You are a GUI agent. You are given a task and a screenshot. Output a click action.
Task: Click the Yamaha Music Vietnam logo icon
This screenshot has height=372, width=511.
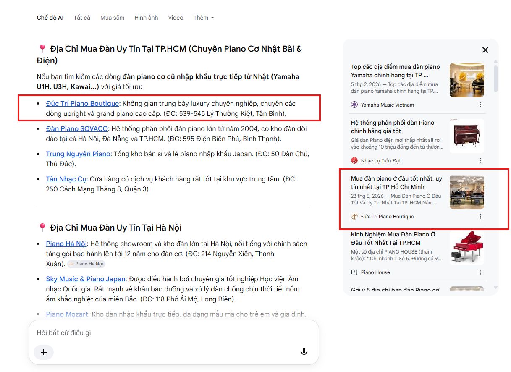coord(354,105)
